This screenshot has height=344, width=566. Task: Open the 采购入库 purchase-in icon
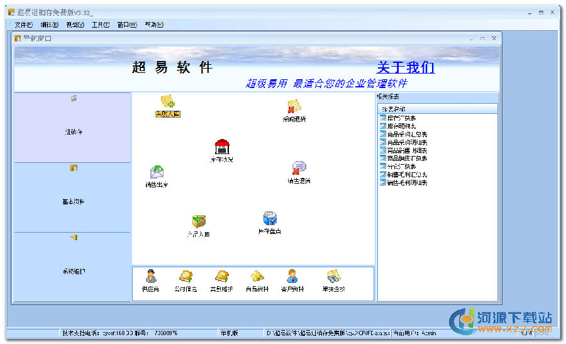[x=167, y=103]
